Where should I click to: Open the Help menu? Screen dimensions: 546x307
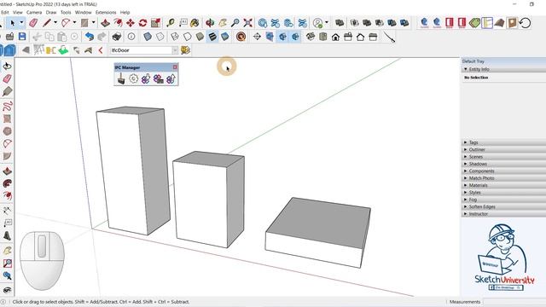coord(125,12)
